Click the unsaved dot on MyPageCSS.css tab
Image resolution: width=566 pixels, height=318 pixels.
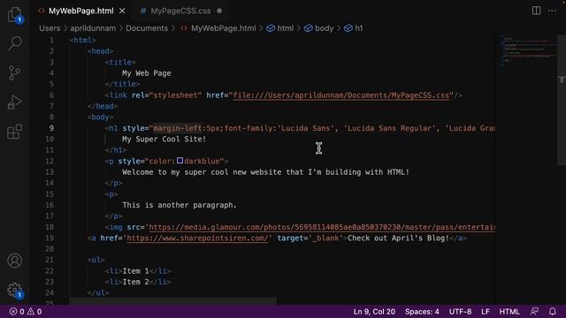pos(219,11)
